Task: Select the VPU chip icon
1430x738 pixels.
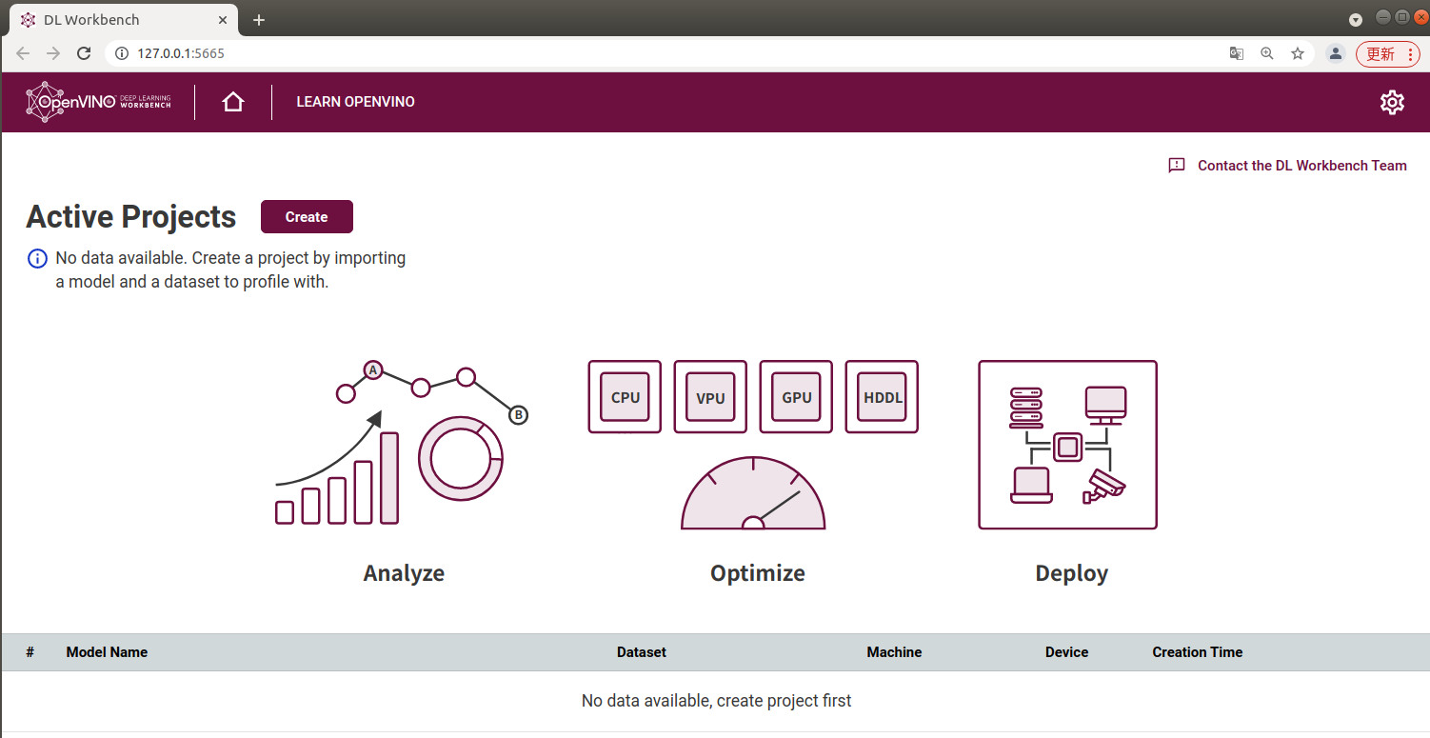Action: coord(710,397)
